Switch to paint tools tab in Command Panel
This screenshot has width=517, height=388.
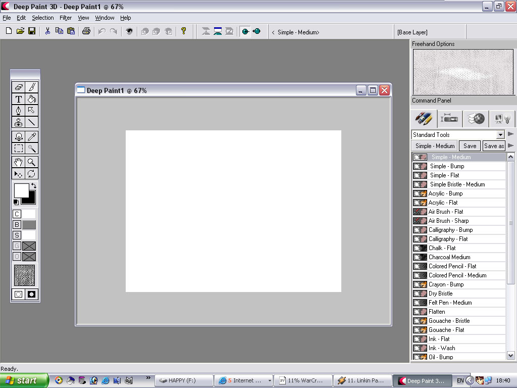pos(424,118)
